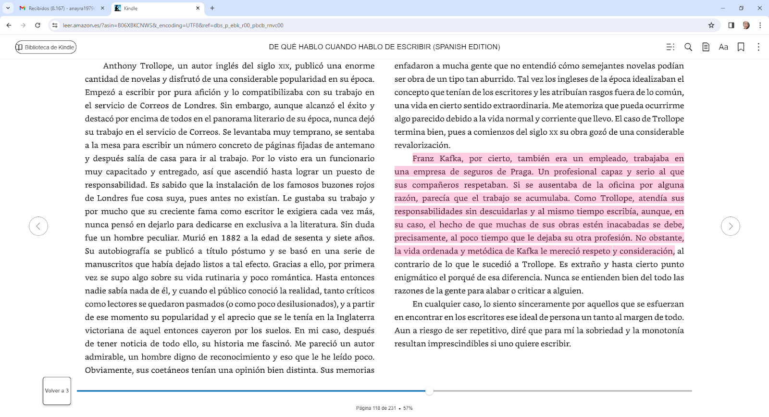The width and height of the screenshot is (769, 417).
Task: Click the browser forward arrow
Action: (x=23, y=25)
